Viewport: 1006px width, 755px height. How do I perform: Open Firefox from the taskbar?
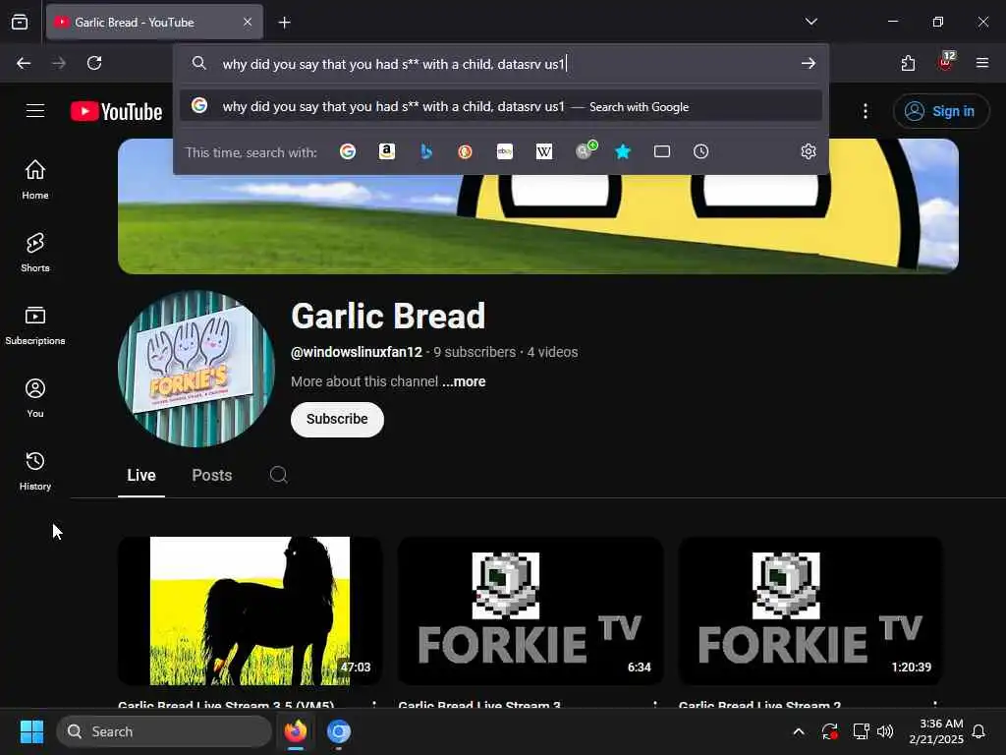(x=296, y=731)
